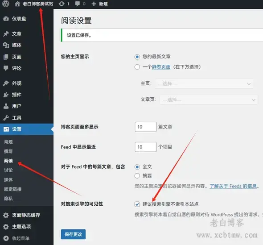Click the 媒体 media icon in main sidebar
263x245 pixels.
pyautogui.click(x=6, y=45)
